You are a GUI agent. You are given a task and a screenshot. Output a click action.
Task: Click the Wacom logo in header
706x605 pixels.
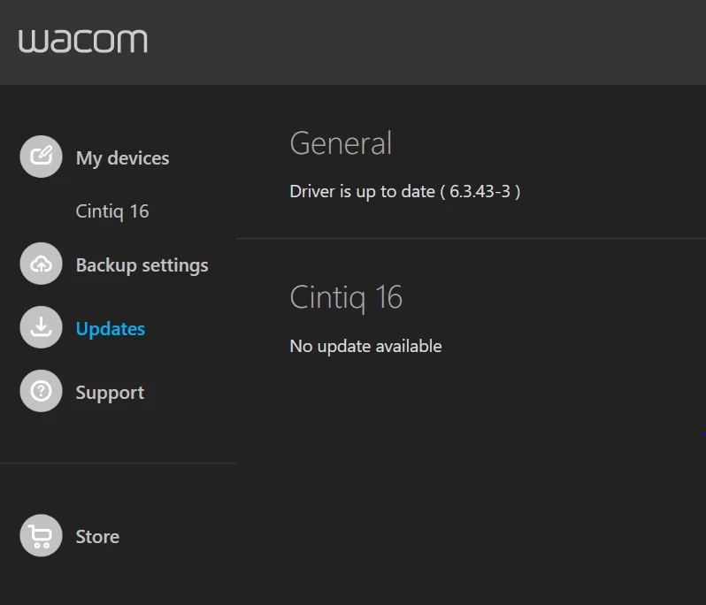(x=83, y=41)
